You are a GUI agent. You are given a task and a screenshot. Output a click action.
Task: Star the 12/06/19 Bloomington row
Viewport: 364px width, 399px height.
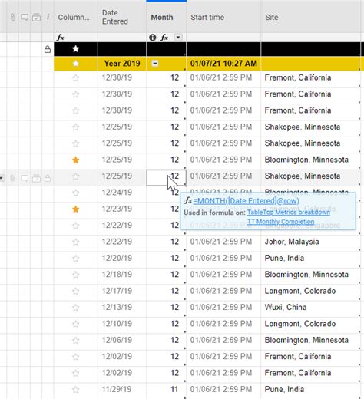(x=75, y=341)
